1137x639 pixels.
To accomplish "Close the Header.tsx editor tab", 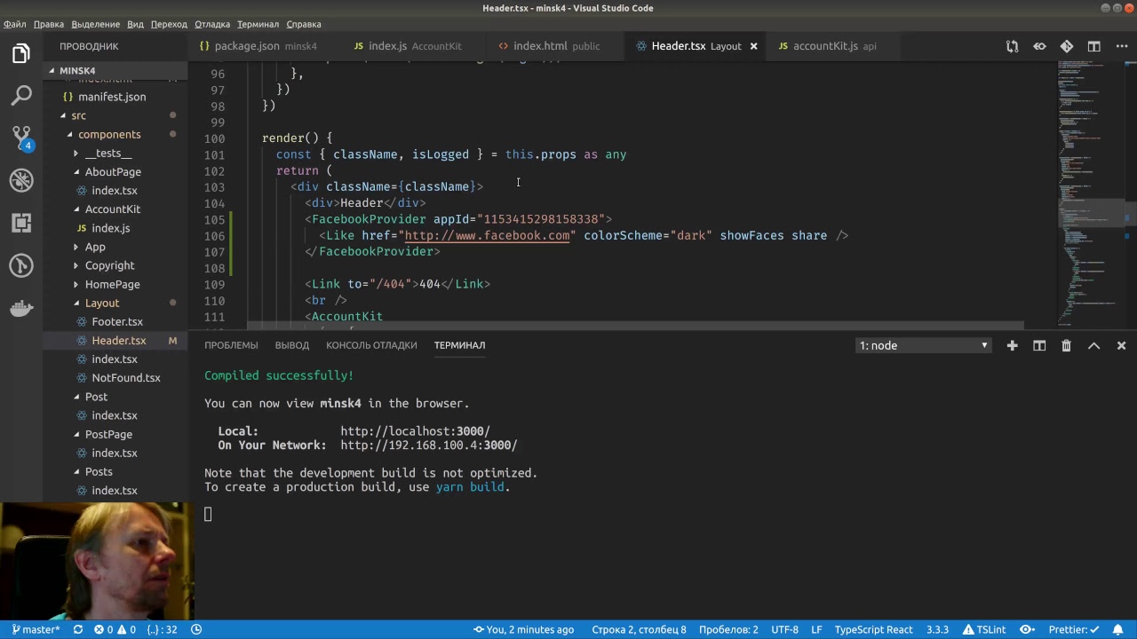I will (753, 46).
